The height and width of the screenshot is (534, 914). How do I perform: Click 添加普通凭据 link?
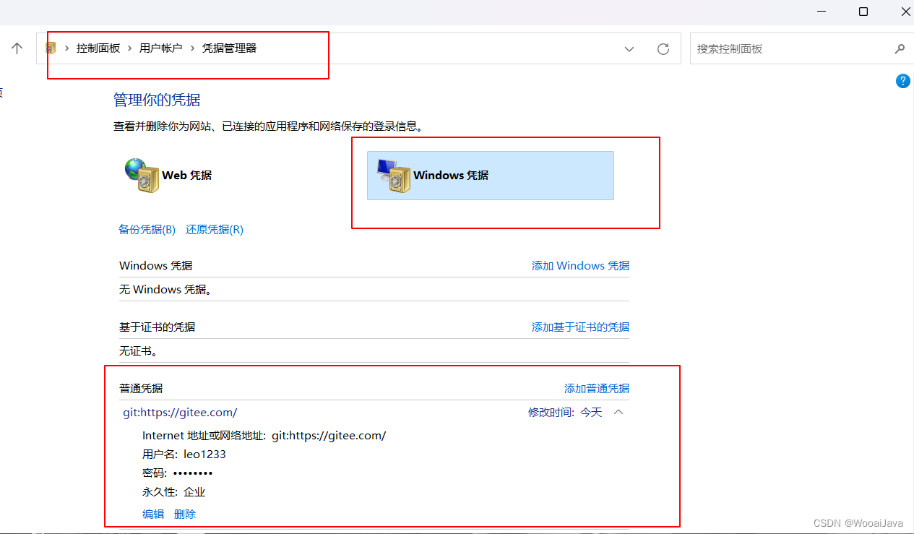[597, 389]
